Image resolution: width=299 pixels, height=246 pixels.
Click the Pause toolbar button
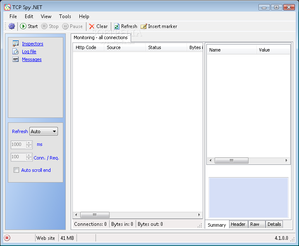point(72,26)
